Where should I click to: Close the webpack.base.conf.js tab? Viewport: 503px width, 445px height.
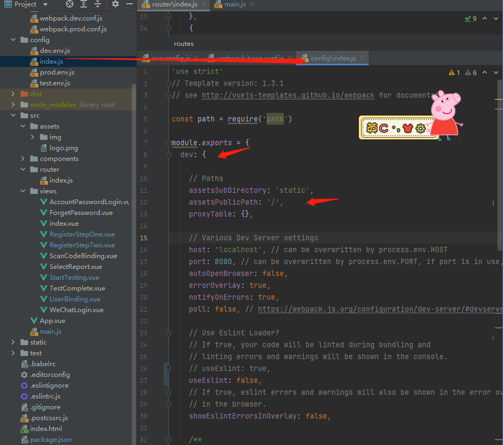click(x=290, y=58)
